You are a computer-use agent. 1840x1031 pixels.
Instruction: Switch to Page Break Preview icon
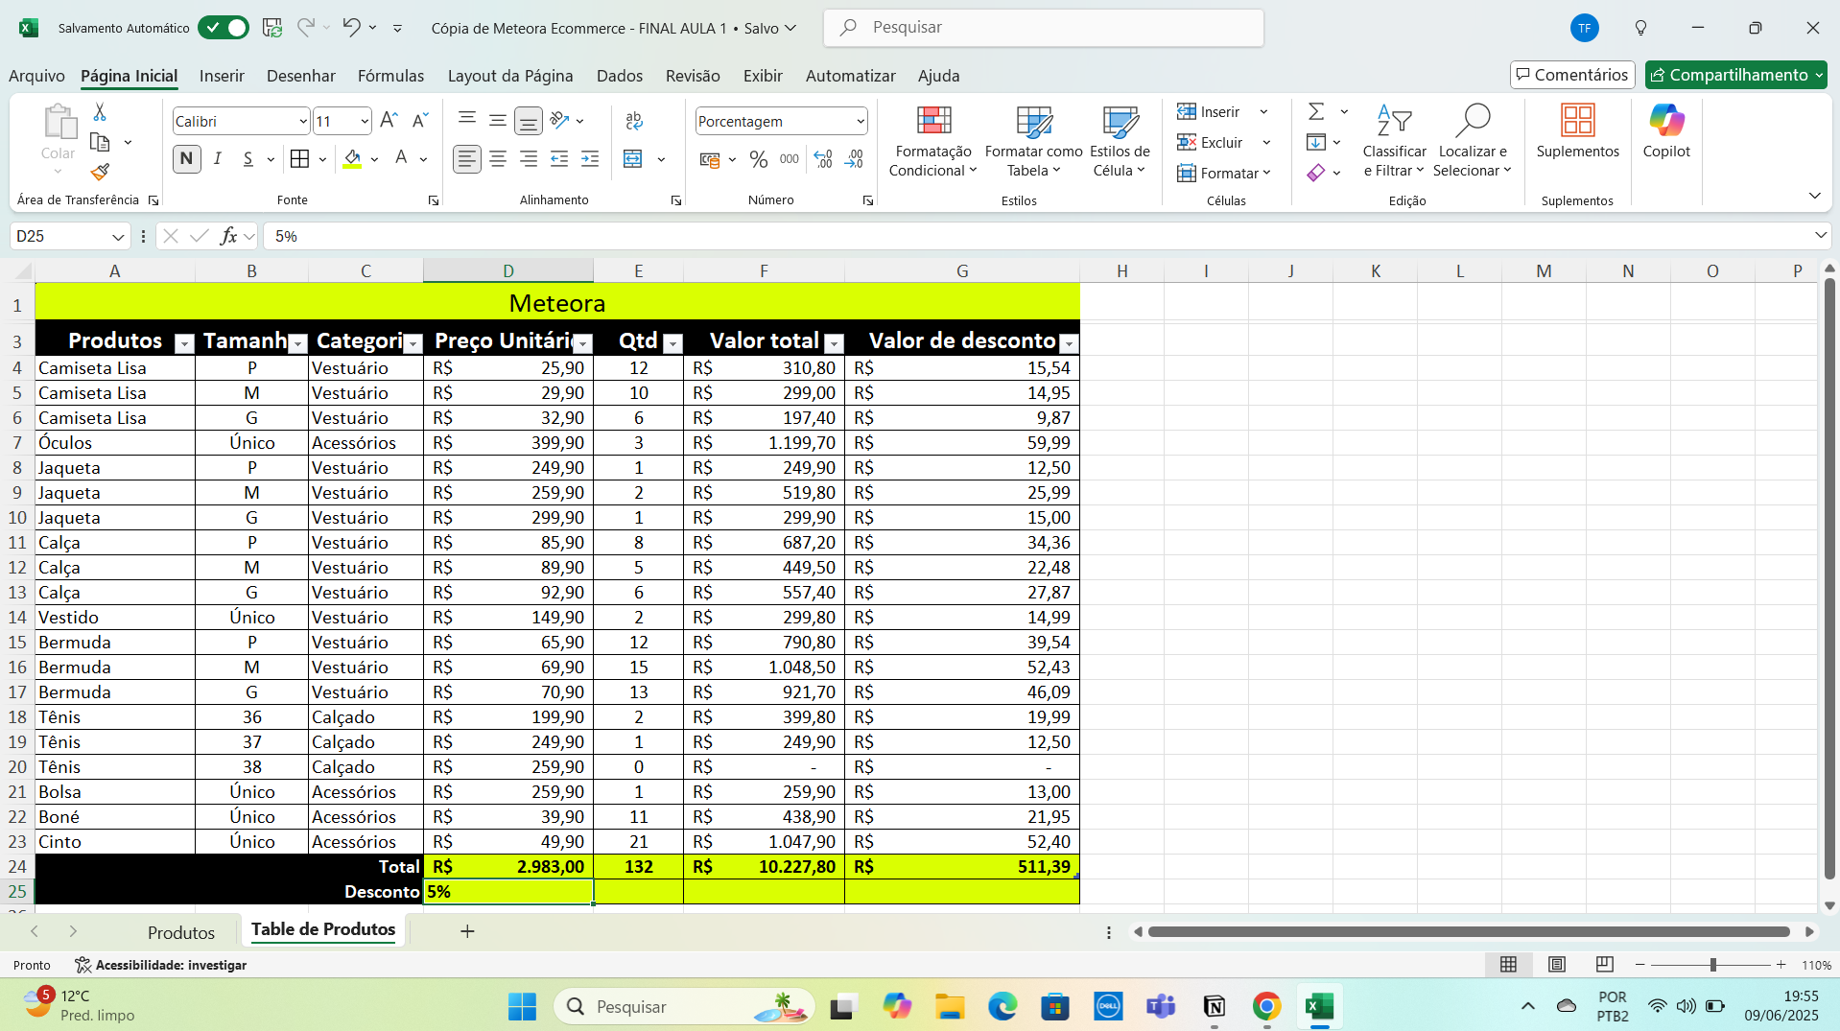point(1605,965)
